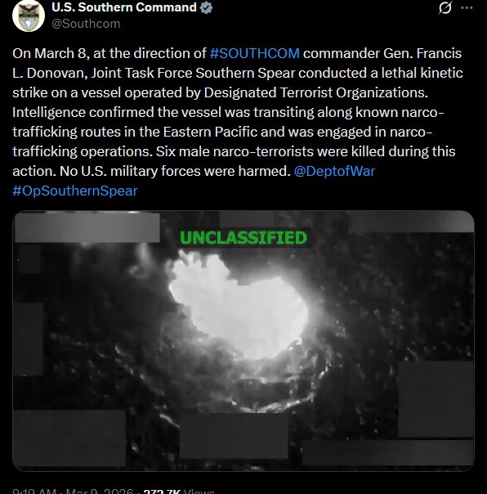Click the blue verified badge icon
487x494 pixels.
tap(207, 8)
